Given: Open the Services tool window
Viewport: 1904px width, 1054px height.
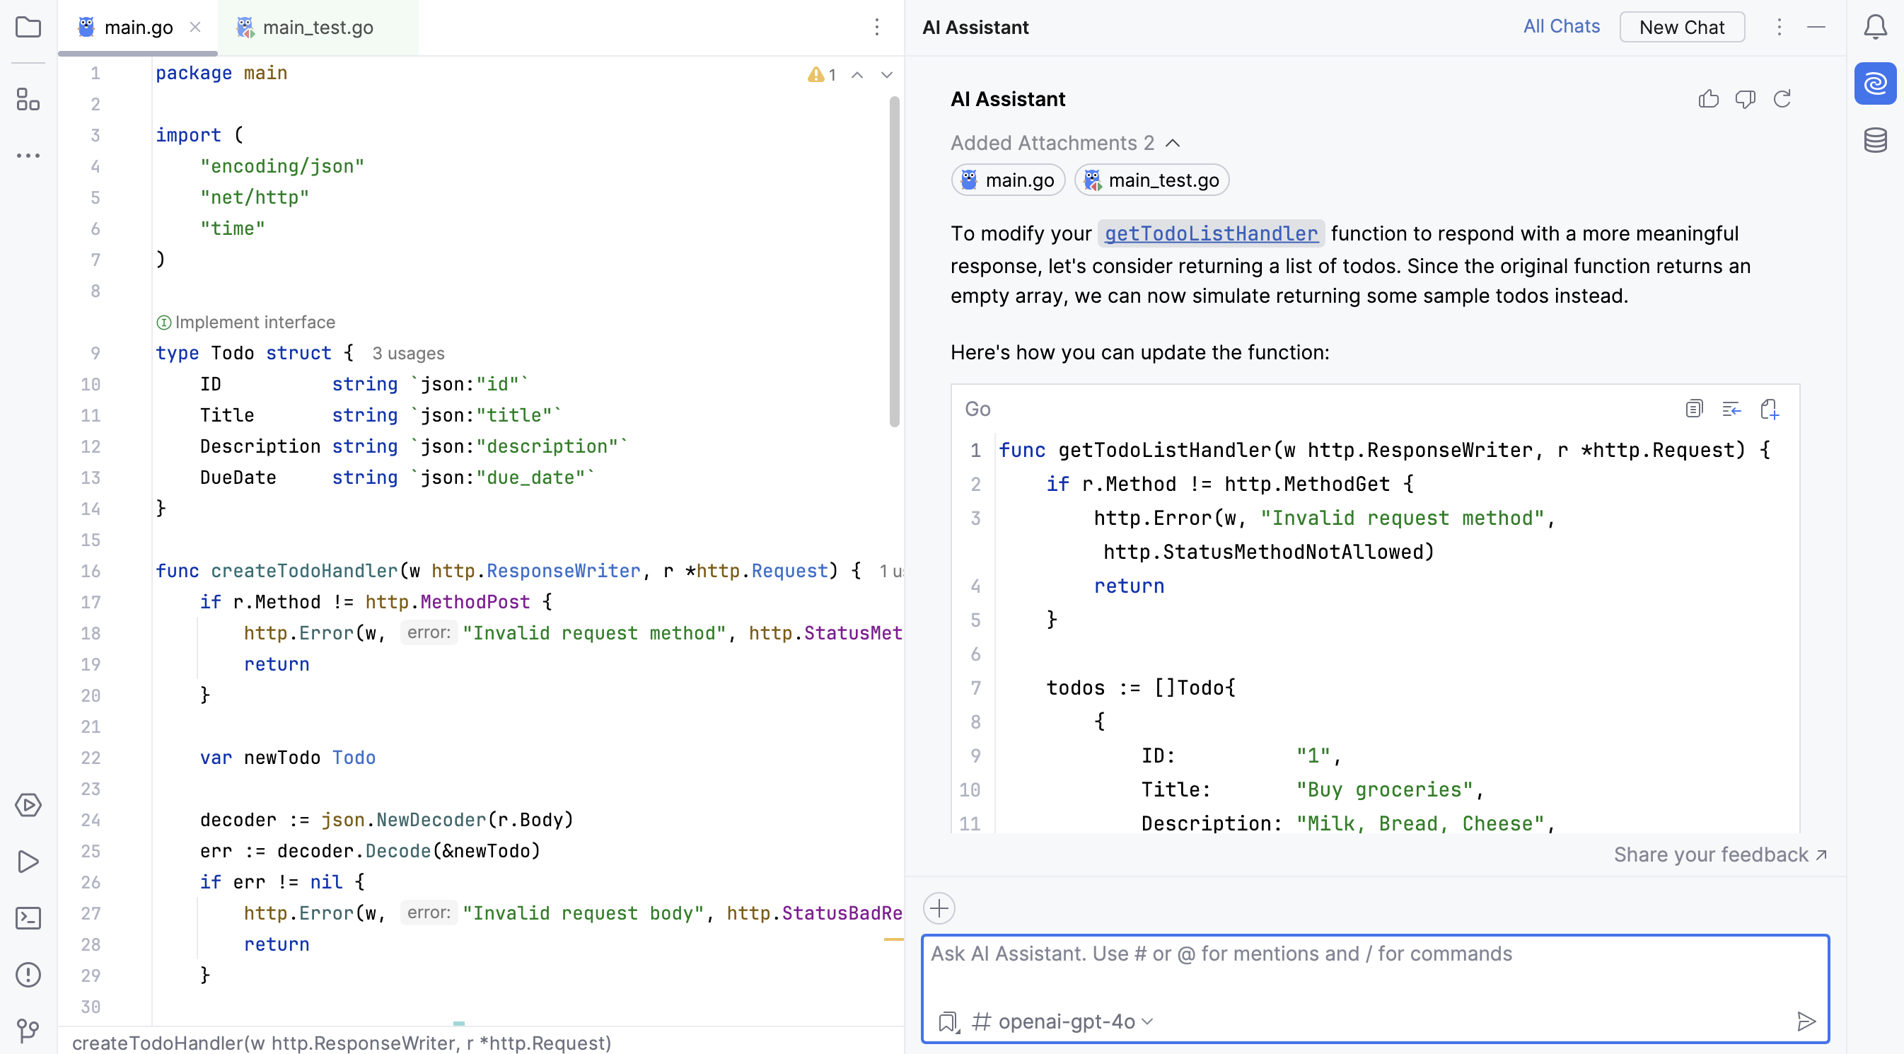Looking at the screenshot, I should 28,805.
